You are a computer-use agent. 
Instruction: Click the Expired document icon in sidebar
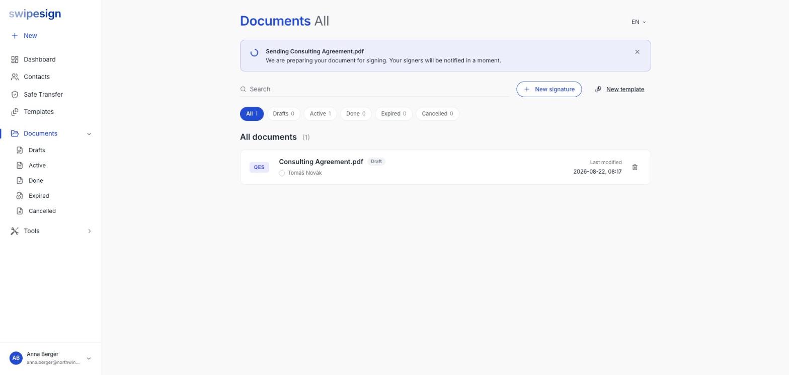click(x=20, y=196)
